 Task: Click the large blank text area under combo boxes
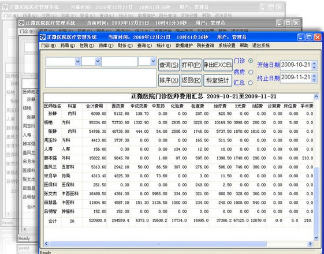coord(101,78)
